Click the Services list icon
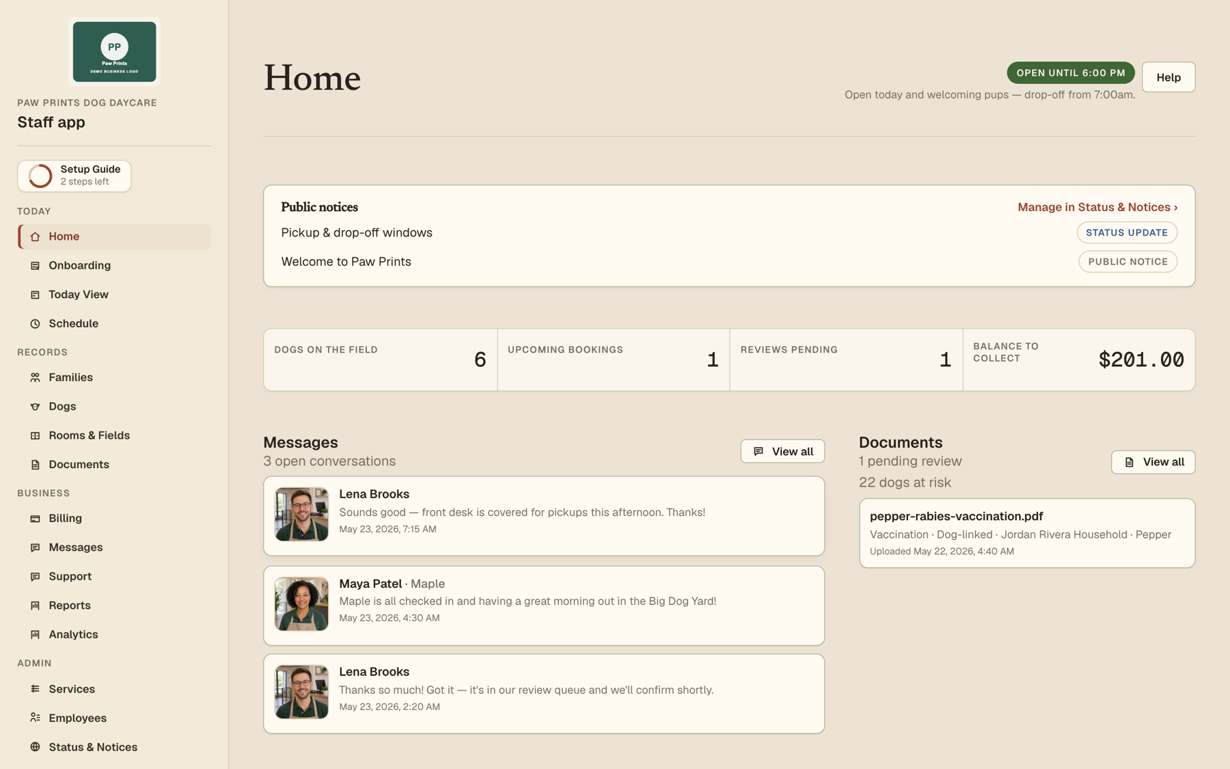This screenshot has width=1230, height=769. pos(35,689)
